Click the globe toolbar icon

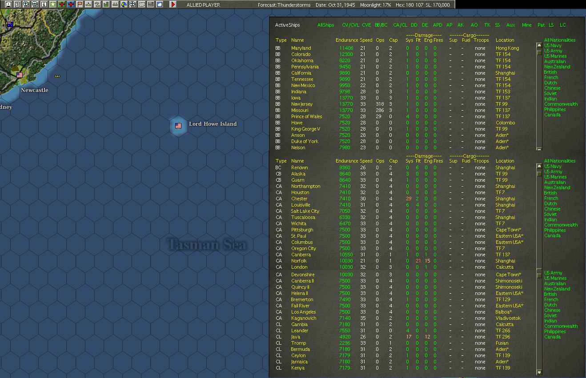click(x=124, y=4)
